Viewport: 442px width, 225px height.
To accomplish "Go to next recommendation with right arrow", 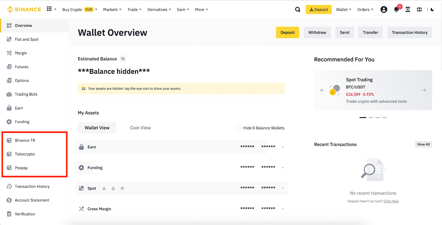I will [x=424, y=90].
